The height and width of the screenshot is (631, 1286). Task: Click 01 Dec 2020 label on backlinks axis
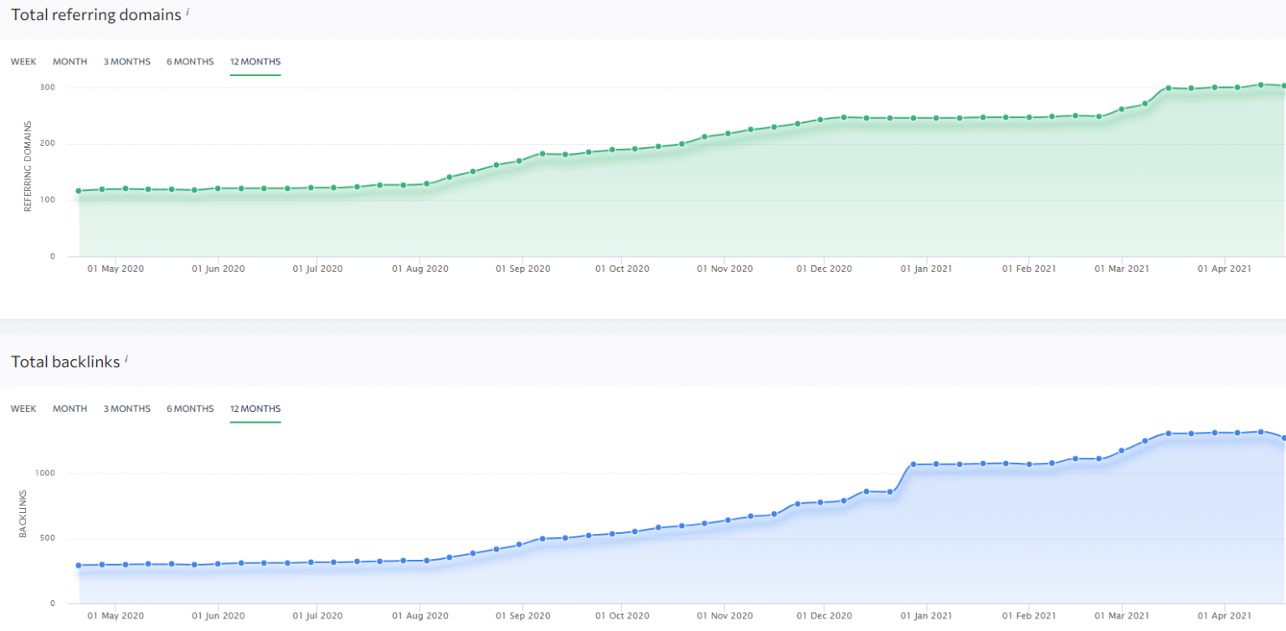(x=824, y=617)
